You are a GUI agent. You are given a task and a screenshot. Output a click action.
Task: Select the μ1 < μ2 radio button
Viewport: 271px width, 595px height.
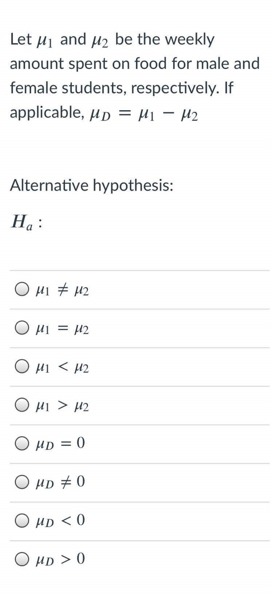(x=23, y=368)
